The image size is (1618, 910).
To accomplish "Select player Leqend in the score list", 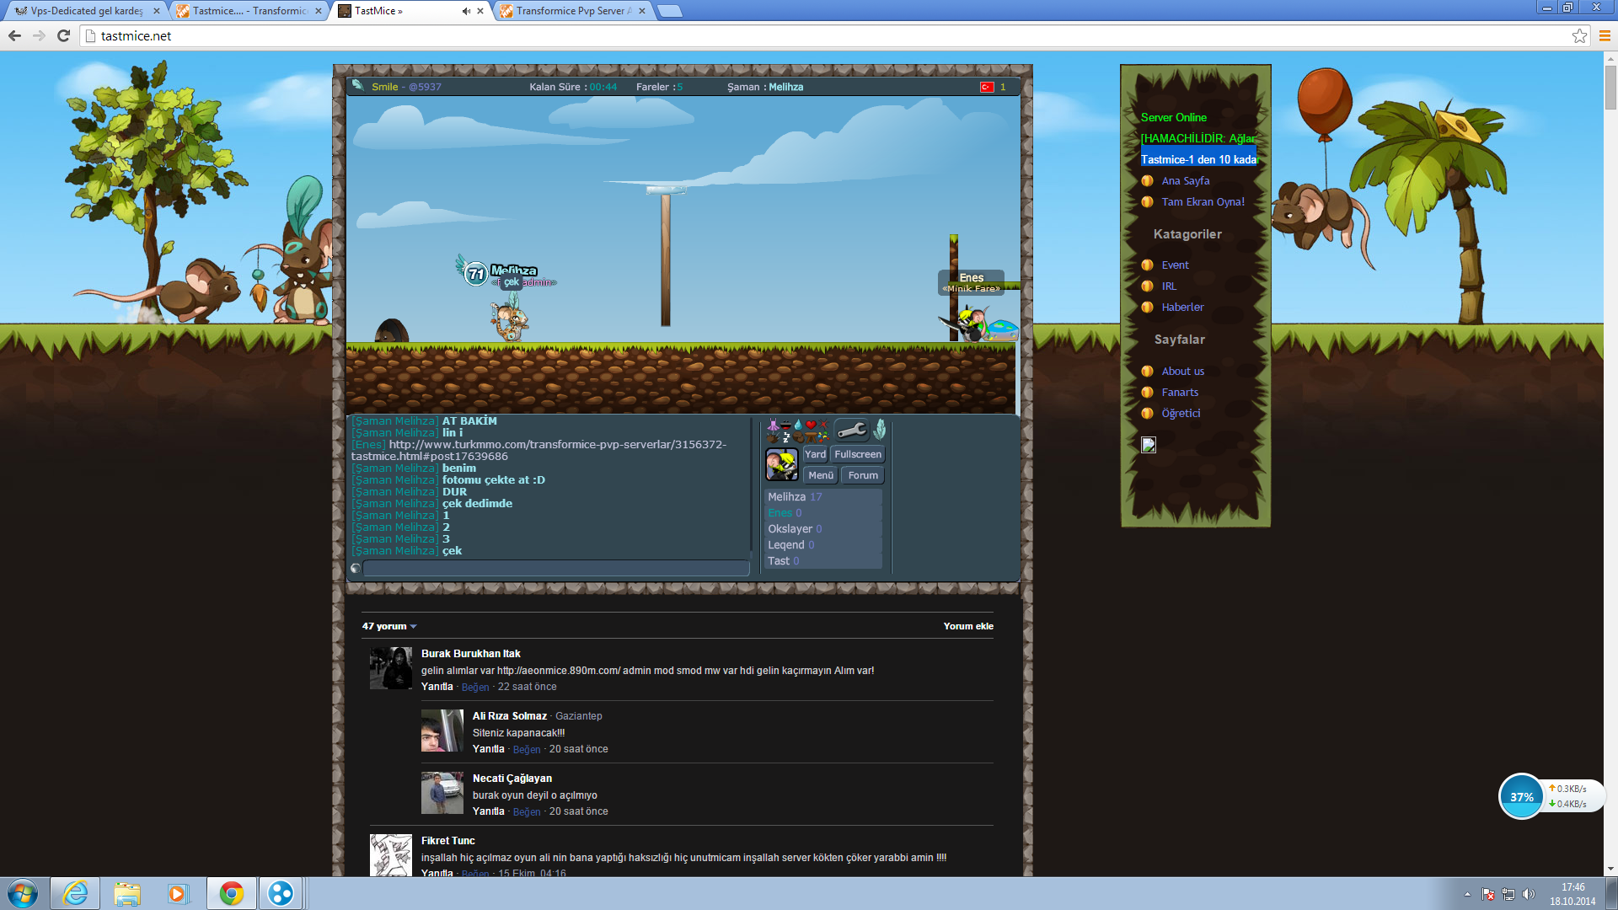I will pos(822,545).
